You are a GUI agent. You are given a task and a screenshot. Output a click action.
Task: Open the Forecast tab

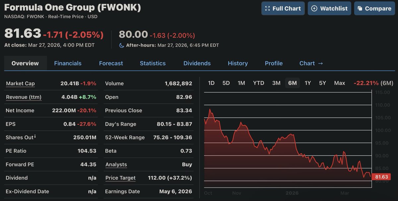[111, 63]
